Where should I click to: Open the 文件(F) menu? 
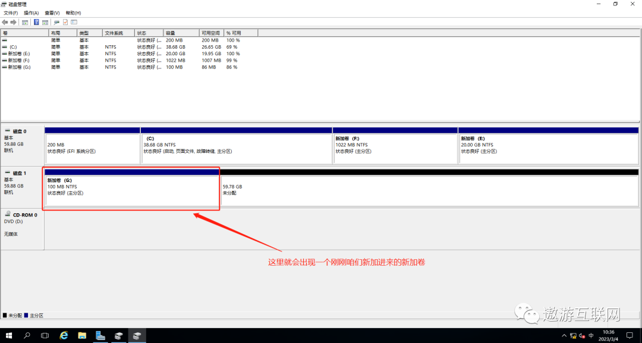point(11,13)
